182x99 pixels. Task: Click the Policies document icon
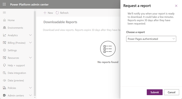[4, 88]
